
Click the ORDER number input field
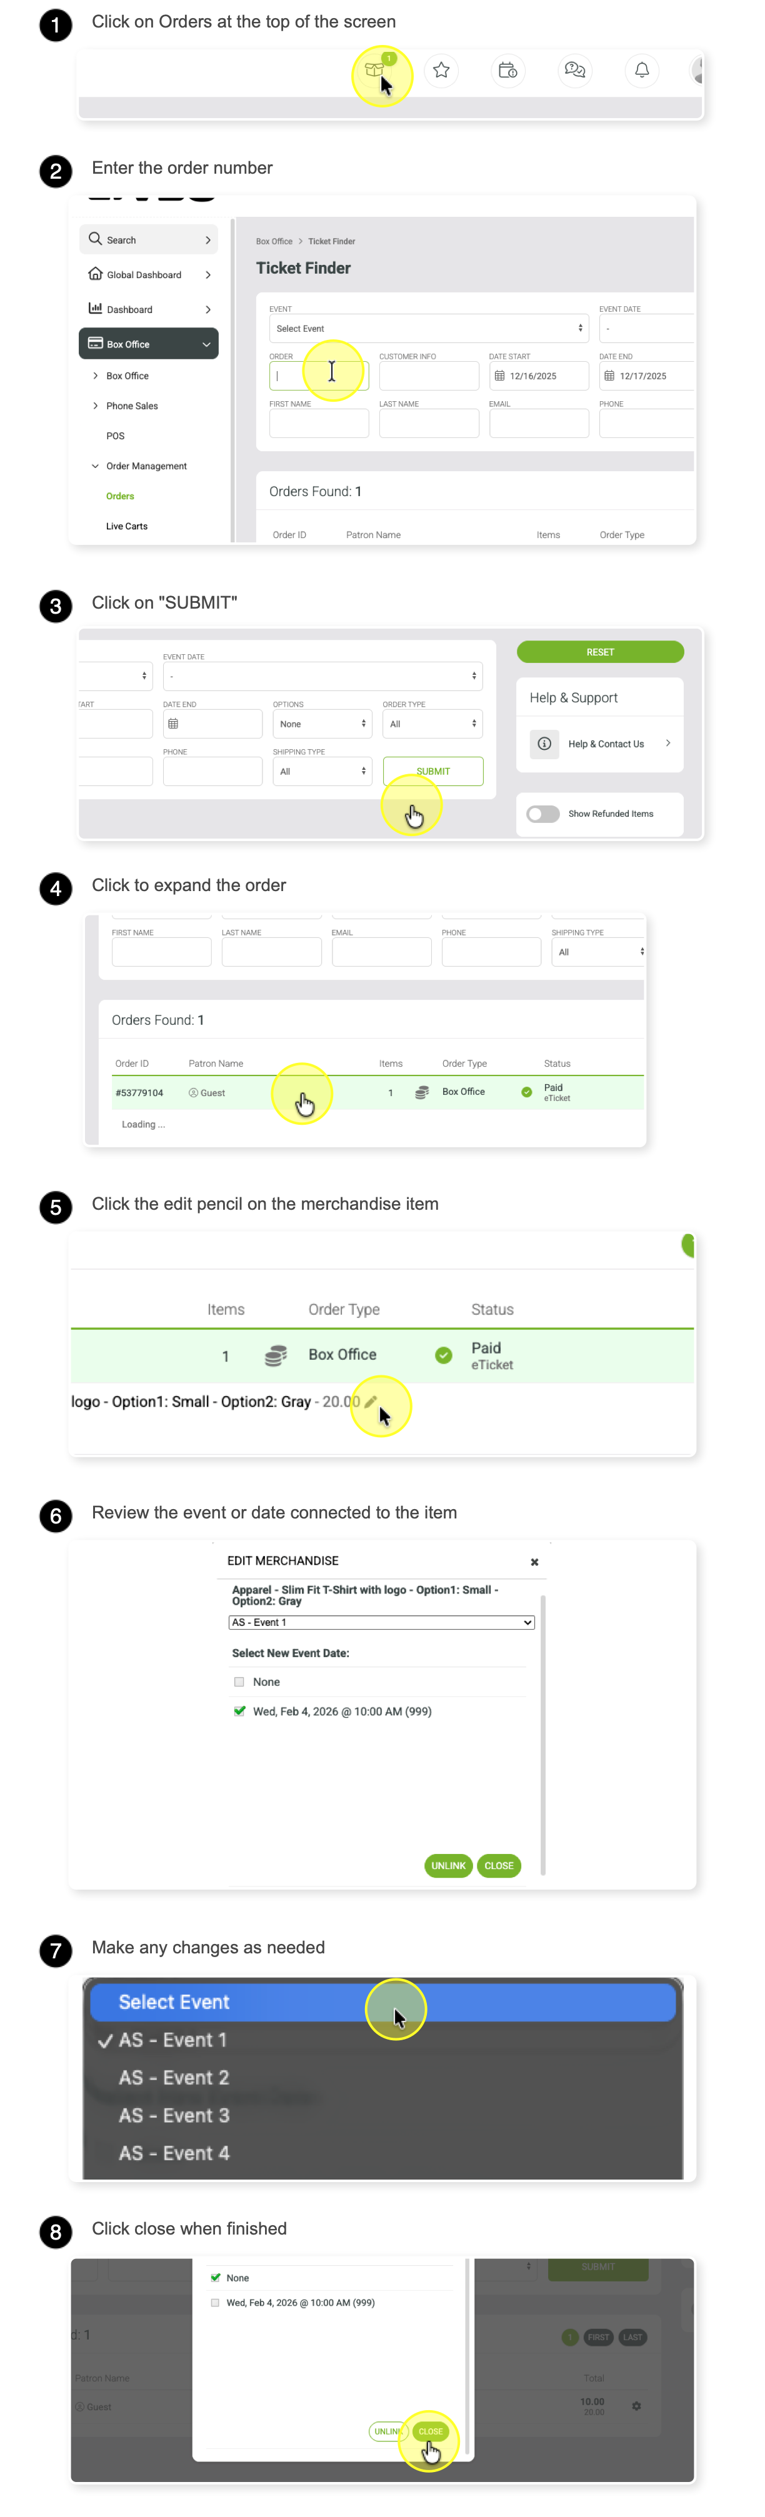pyautogui.click(x=319, y=376)
